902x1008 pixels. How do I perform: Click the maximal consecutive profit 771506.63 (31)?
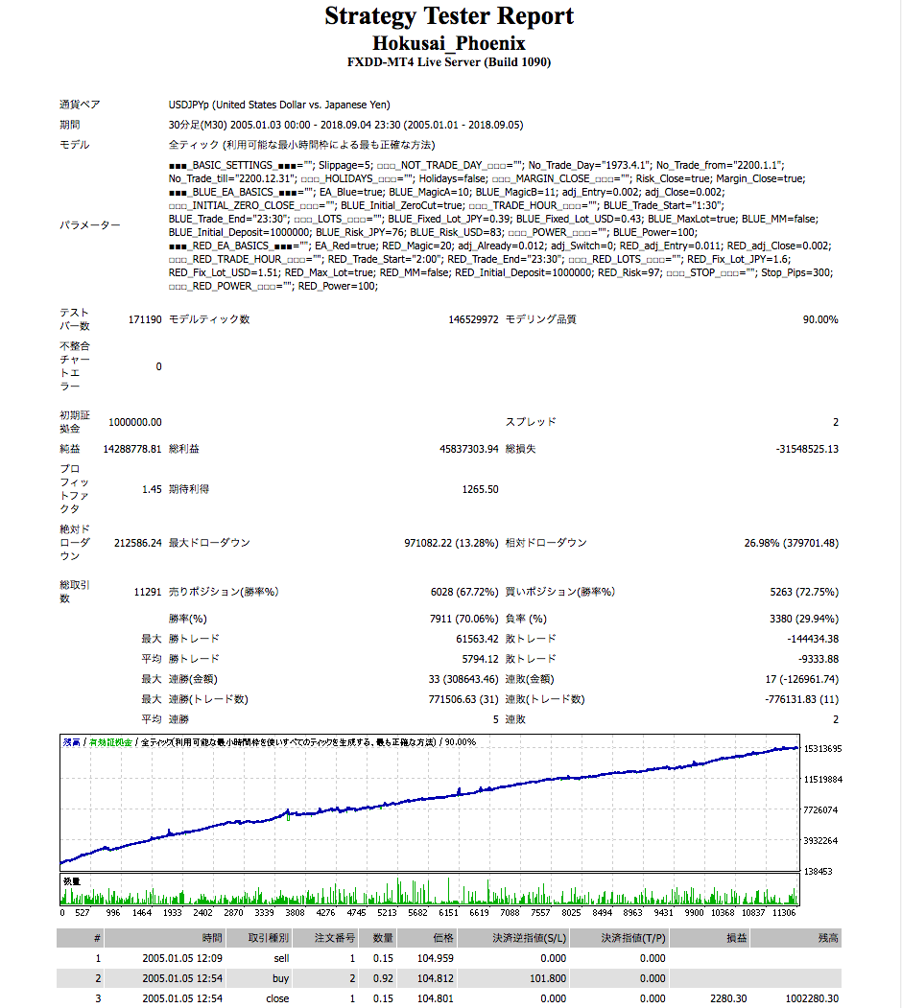(463, 699)
